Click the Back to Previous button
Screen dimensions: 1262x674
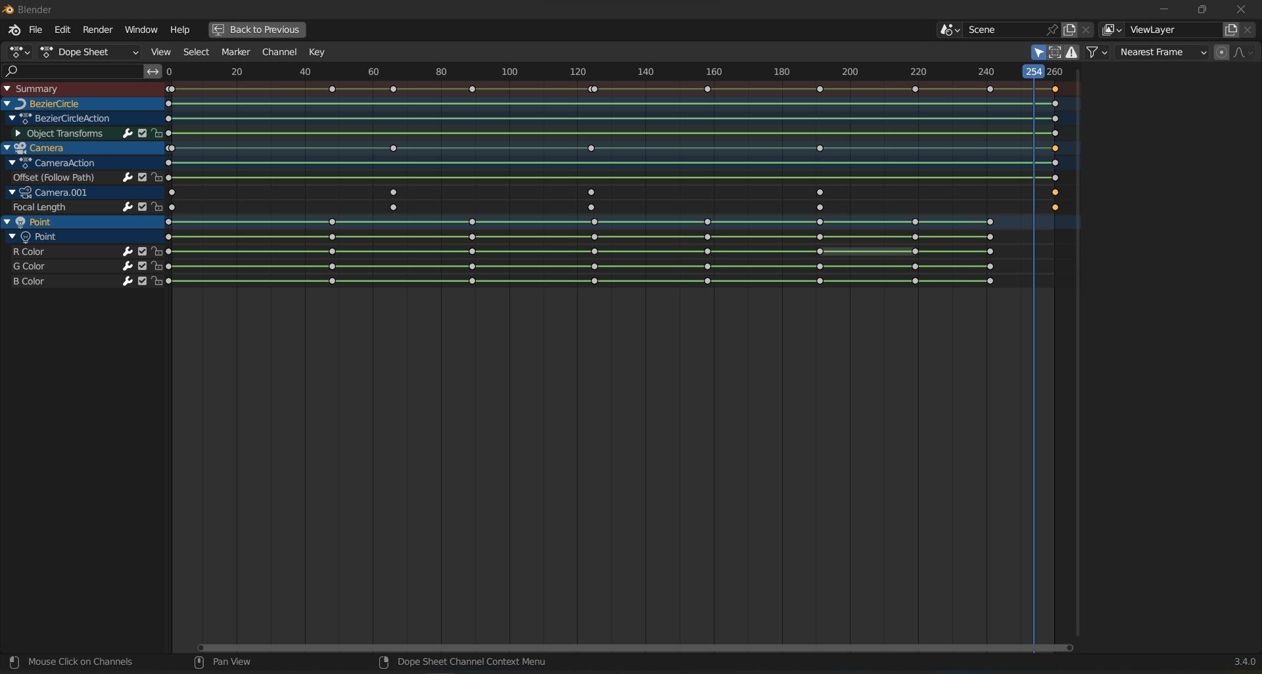(x=257, y=30)
